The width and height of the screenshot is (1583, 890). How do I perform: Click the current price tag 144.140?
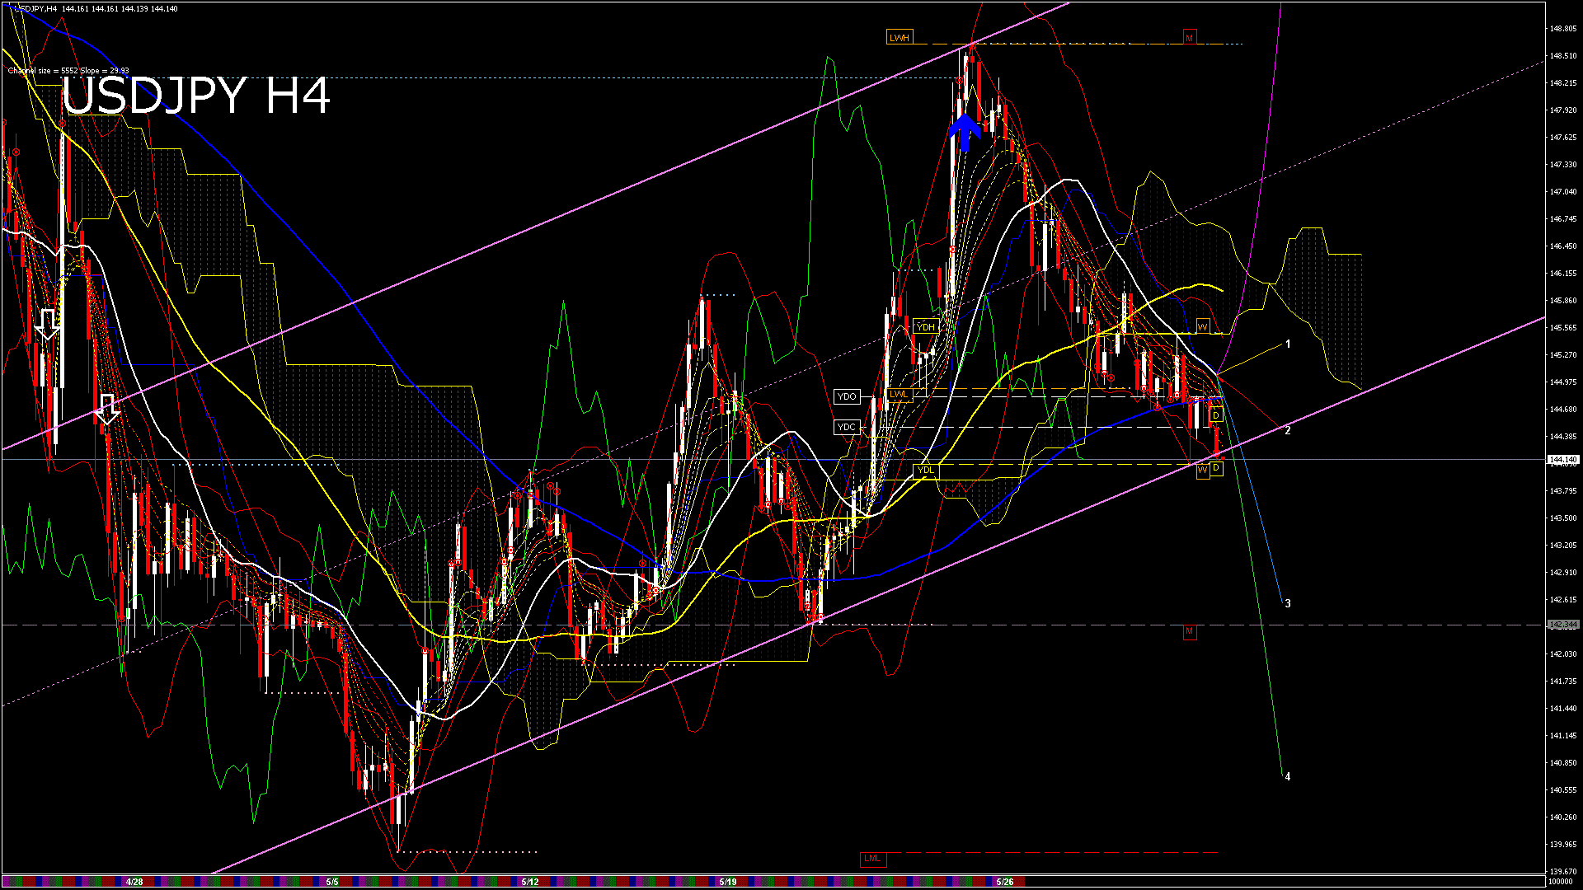[x=1562, y=459]
